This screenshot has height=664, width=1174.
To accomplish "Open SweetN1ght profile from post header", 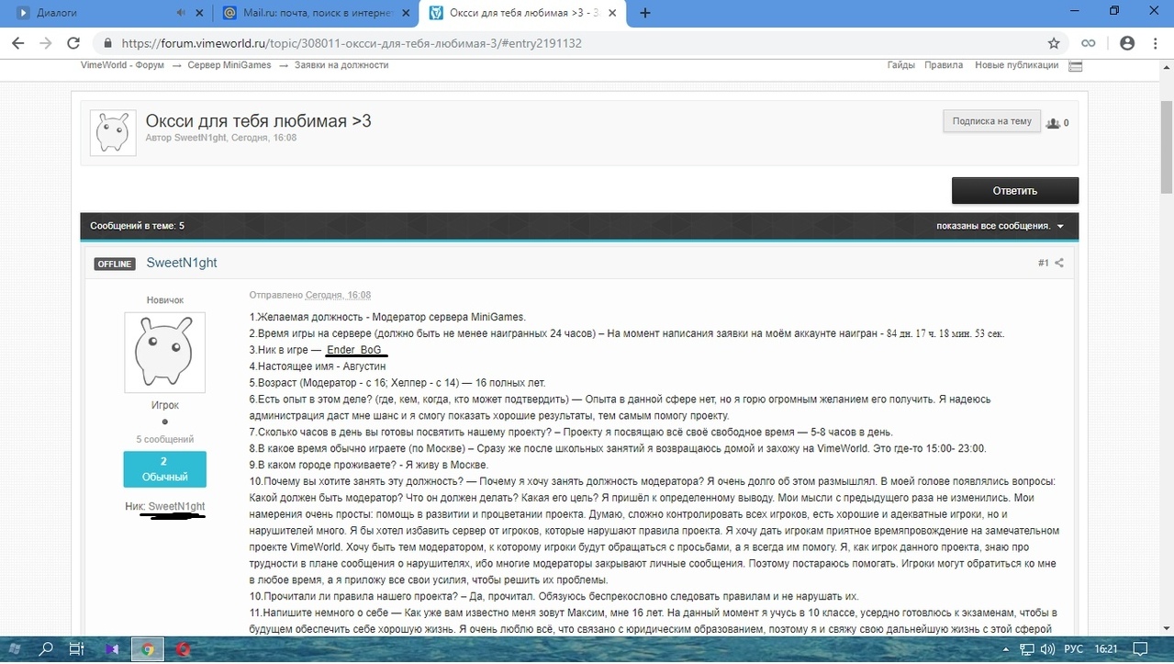I will click(182, 263).
